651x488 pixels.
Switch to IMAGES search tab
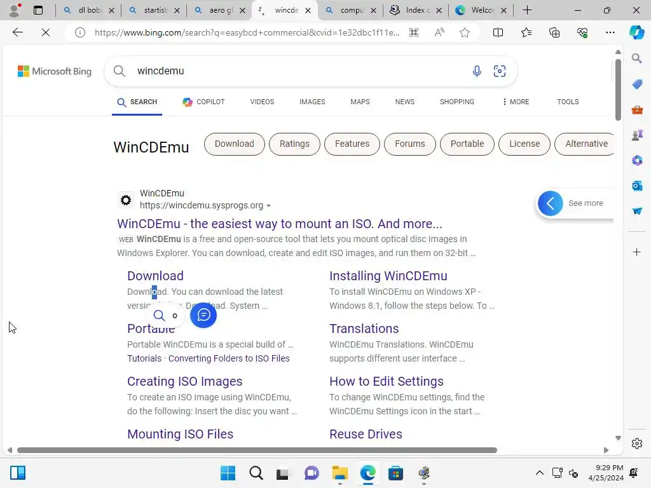pos(312,102)
